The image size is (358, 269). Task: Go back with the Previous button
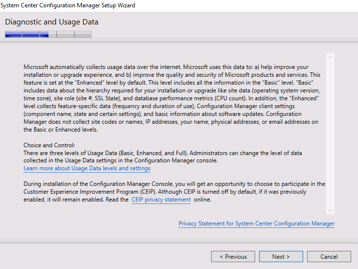[x=233, y=257]
